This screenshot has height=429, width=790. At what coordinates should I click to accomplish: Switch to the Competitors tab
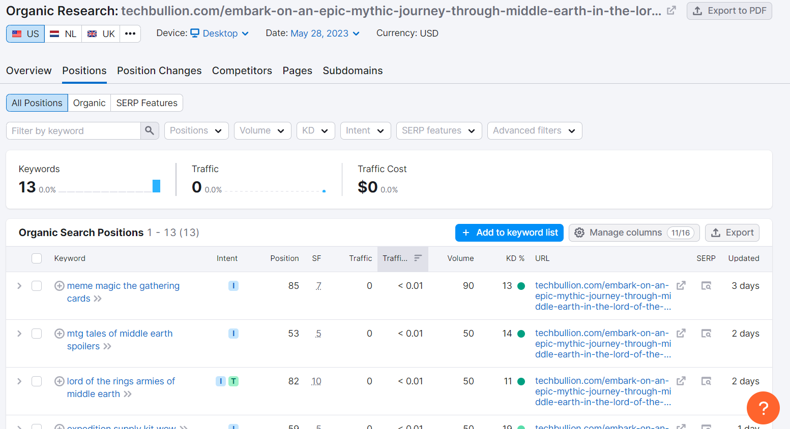click(x=242, y=71)
